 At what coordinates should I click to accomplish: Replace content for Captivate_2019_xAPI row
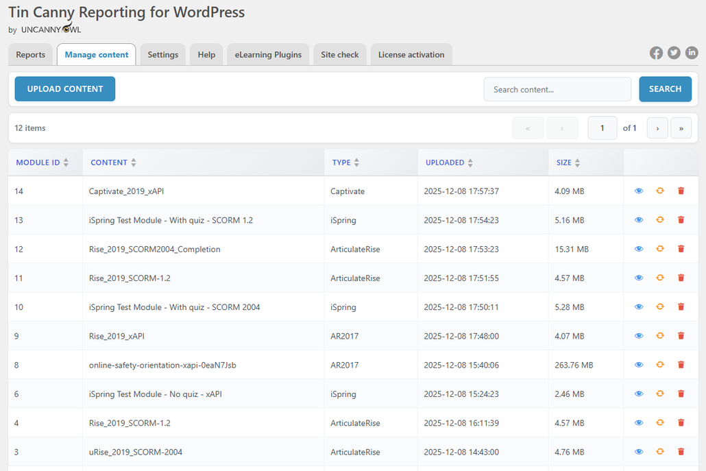660,191
